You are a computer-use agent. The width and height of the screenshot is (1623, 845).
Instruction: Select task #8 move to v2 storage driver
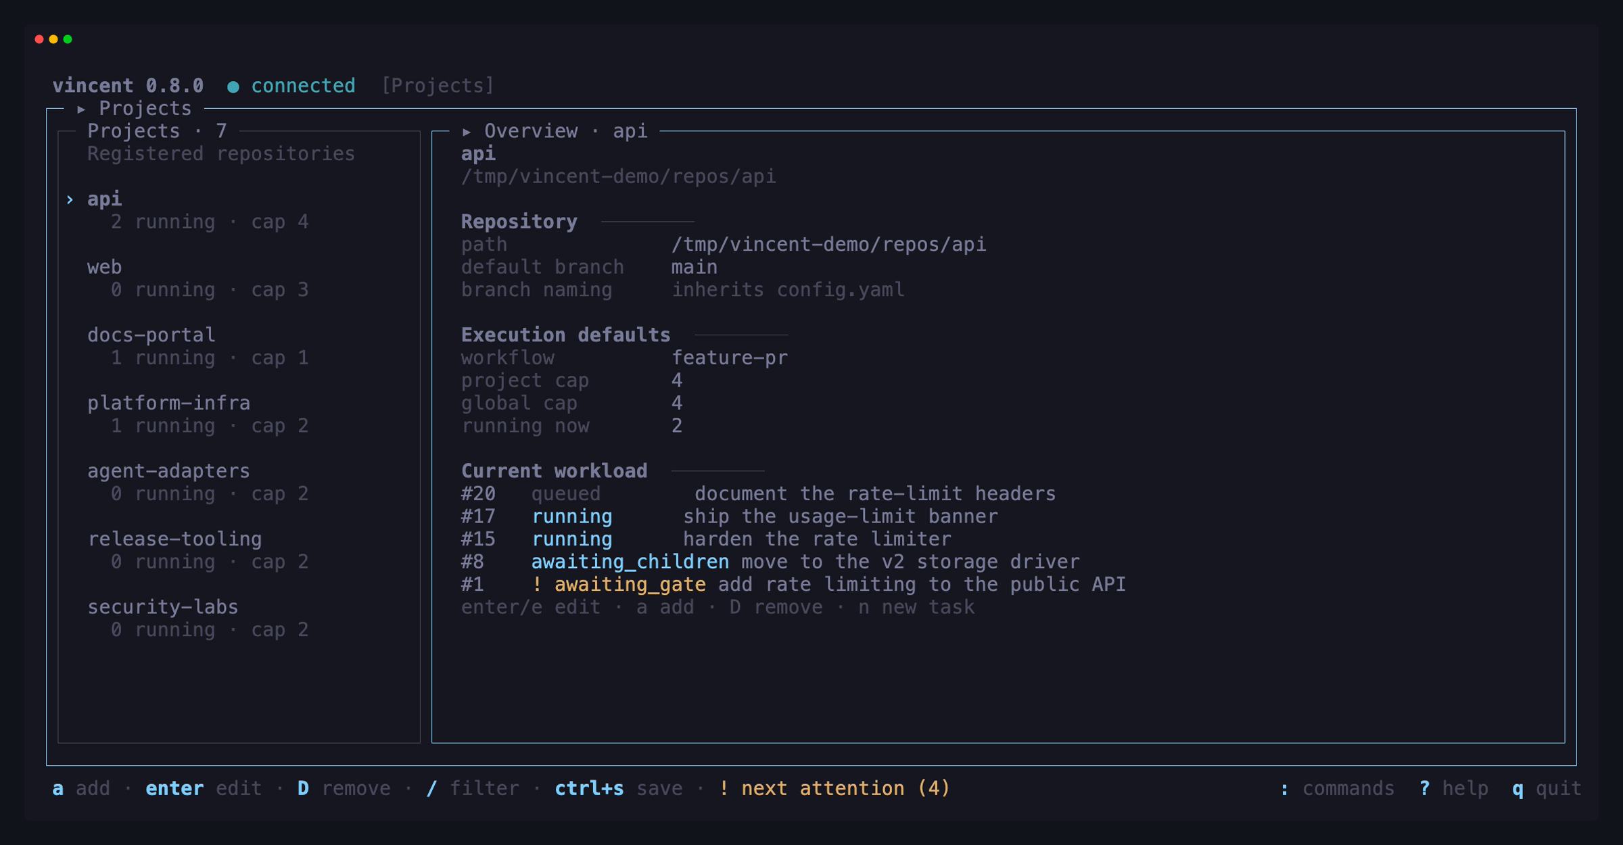click(x=770, y=562)
